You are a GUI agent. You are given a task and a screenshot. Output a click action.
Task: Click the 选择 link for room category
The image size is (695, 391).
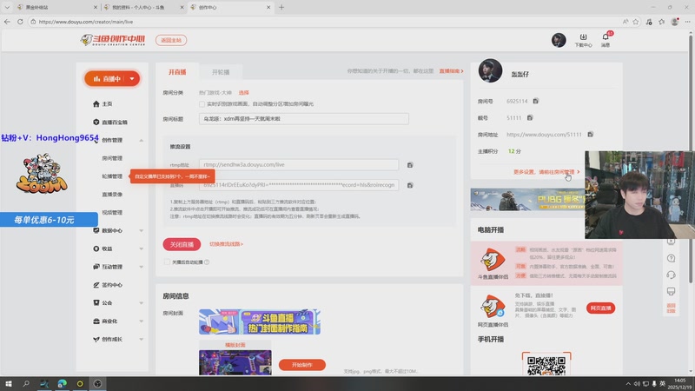244,91
